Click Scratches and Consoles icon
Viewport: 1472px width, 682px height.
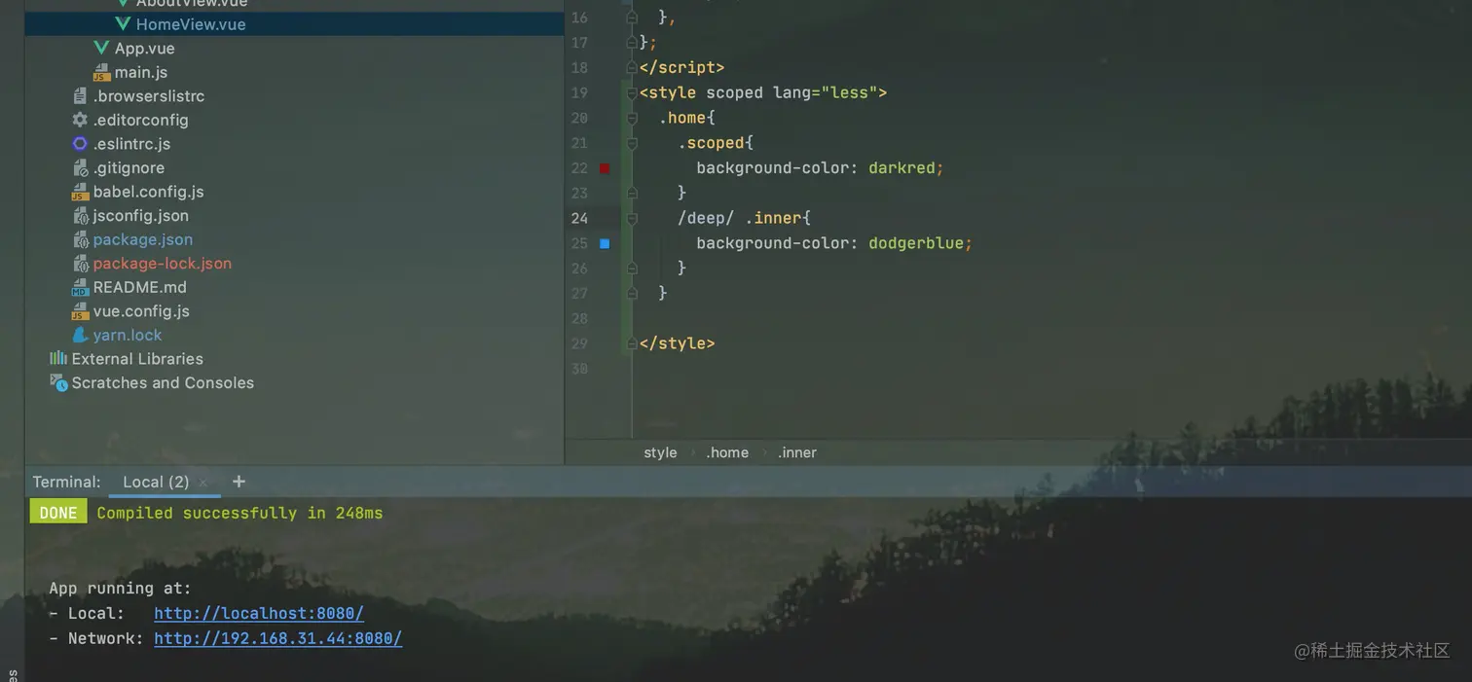coord(58,382)
